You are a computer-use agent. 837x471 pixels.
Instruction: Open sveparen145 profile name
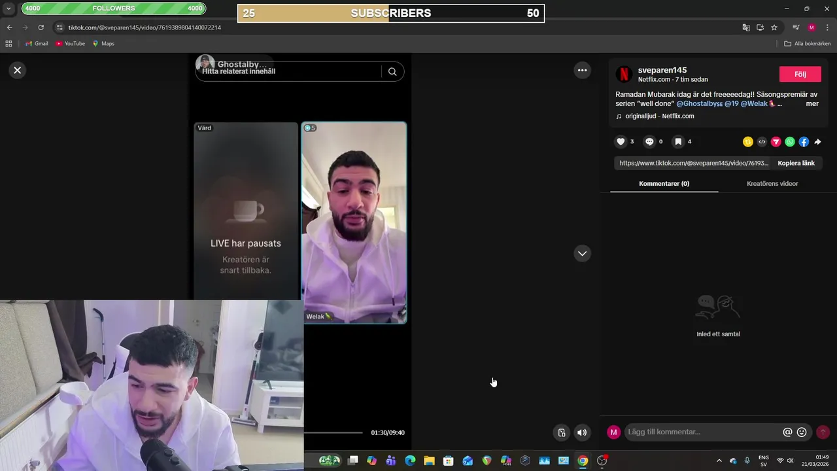point(662,70)
